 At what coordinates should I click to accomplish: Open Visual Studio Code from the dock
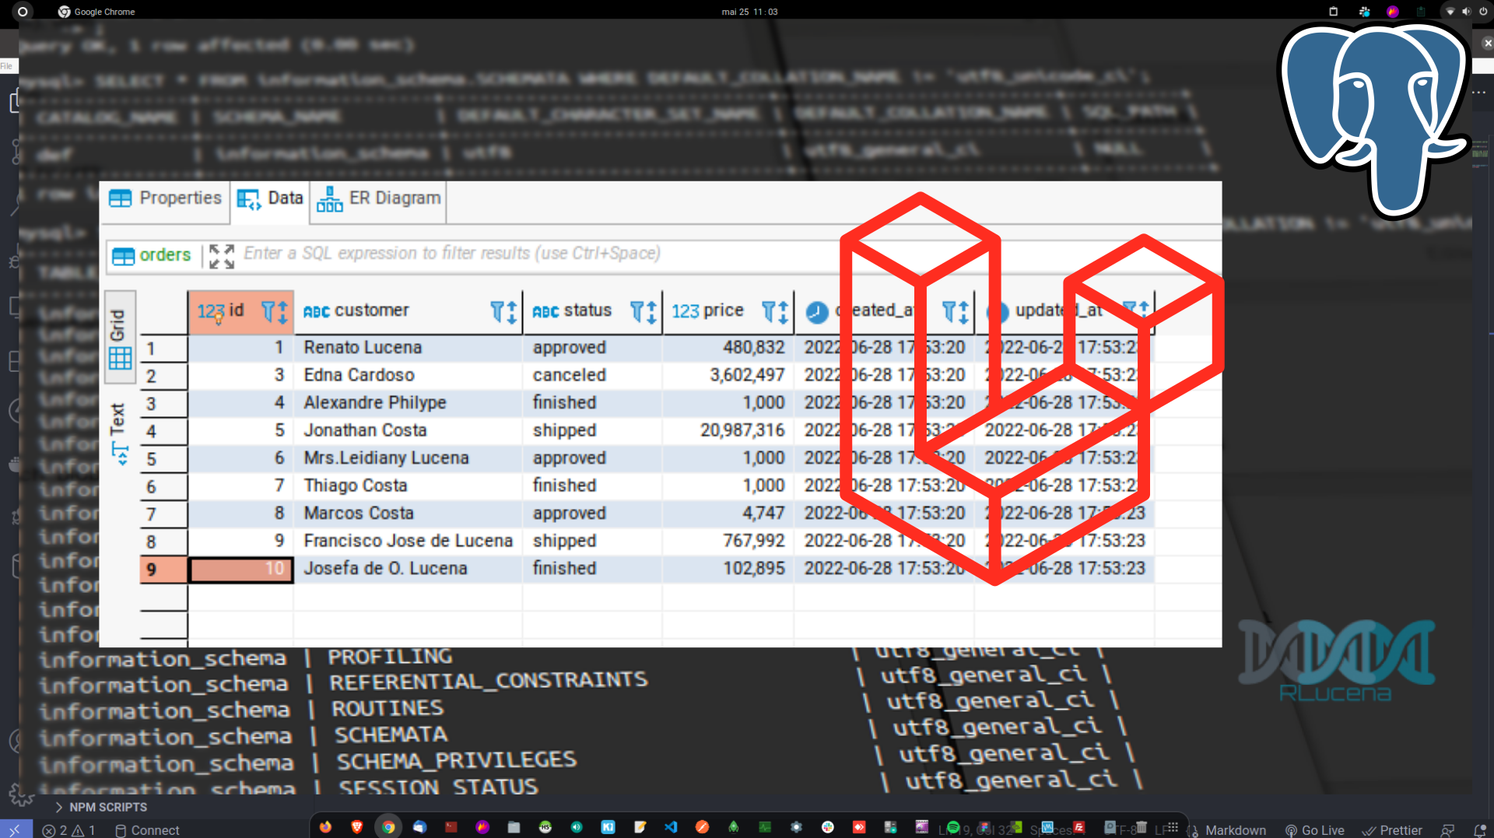pyautogui.click(x=671, y=827)
